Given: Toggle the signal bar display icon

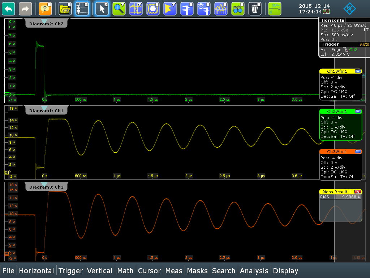Looking at the screenshot, I should pyautogui.click(x=82, y=9).
